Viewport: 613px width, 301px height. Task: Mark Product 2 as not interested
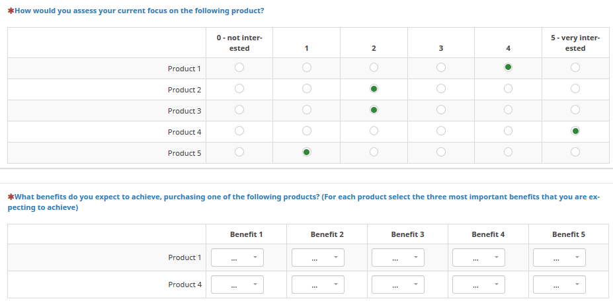point(239,88)
